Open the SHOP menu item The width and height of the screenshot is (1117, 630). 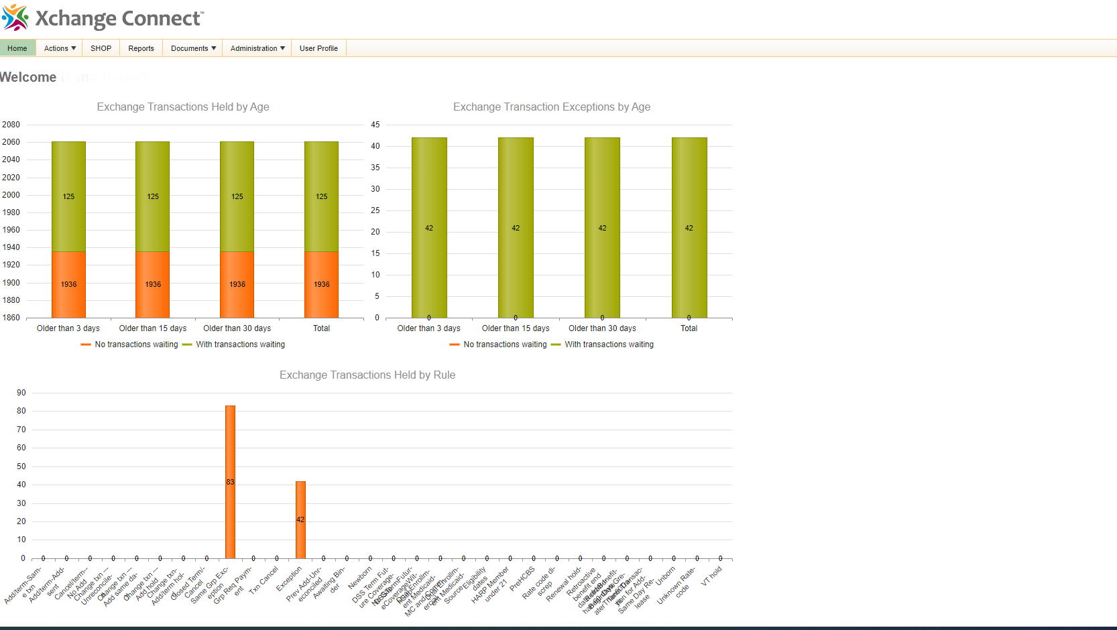[101, 48]
